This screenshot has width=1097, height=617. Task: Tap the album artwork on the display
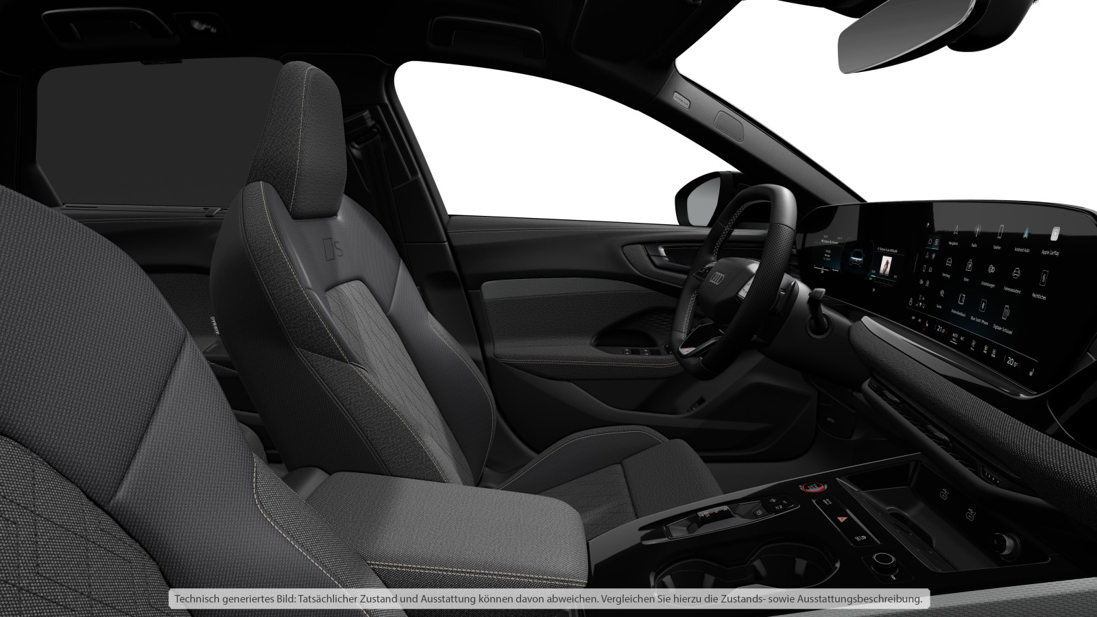pos(886,265)
